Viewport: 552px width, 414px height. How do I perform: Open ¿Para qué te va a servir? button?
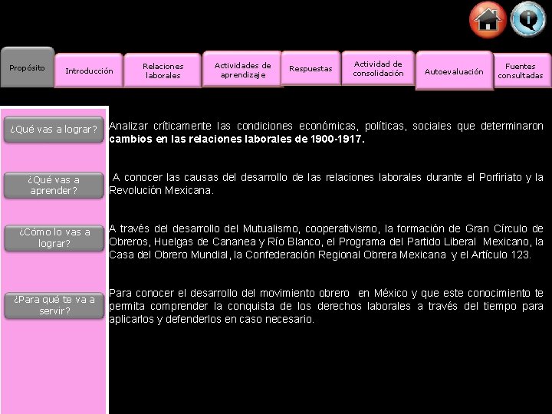(54, 305)
